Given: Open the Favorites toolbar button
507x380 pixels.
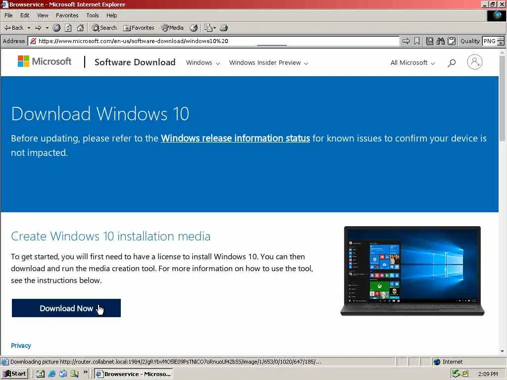Looking at the screenshot, I should pos(139,28).
